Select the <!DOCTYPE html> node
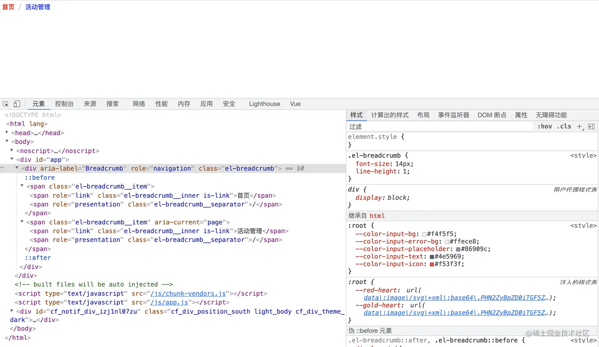Image resolution: width=599 pixels, height=347 pixels. tap(33, 115)
